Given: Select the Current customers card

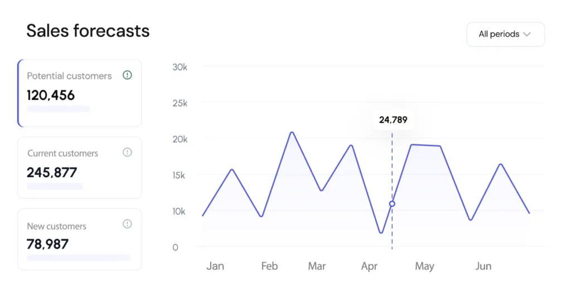Looking at the screenshot, I should click(x=80, y=168).
